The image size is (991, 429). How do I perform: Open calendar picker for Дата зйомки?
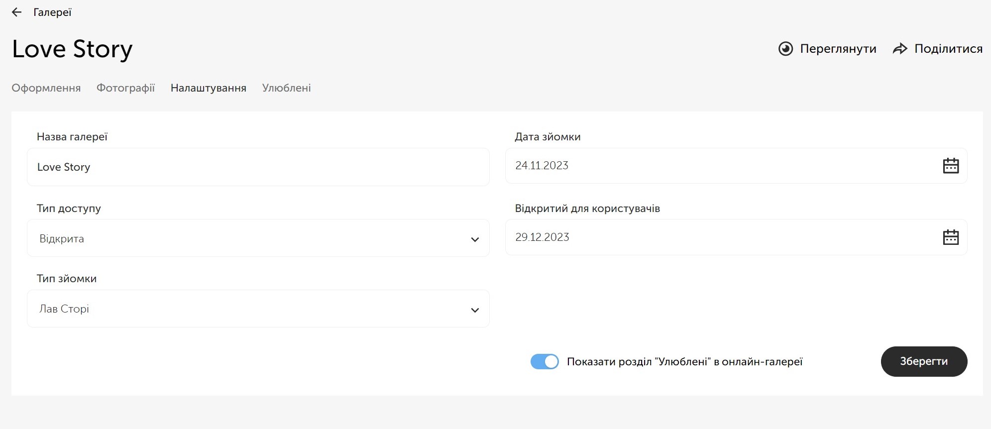click(950, 166)
